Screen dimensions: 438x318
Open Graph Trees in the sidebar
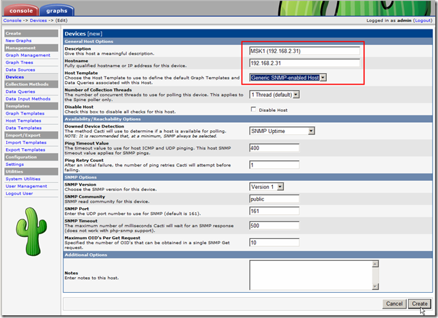[x=19, y=62]
